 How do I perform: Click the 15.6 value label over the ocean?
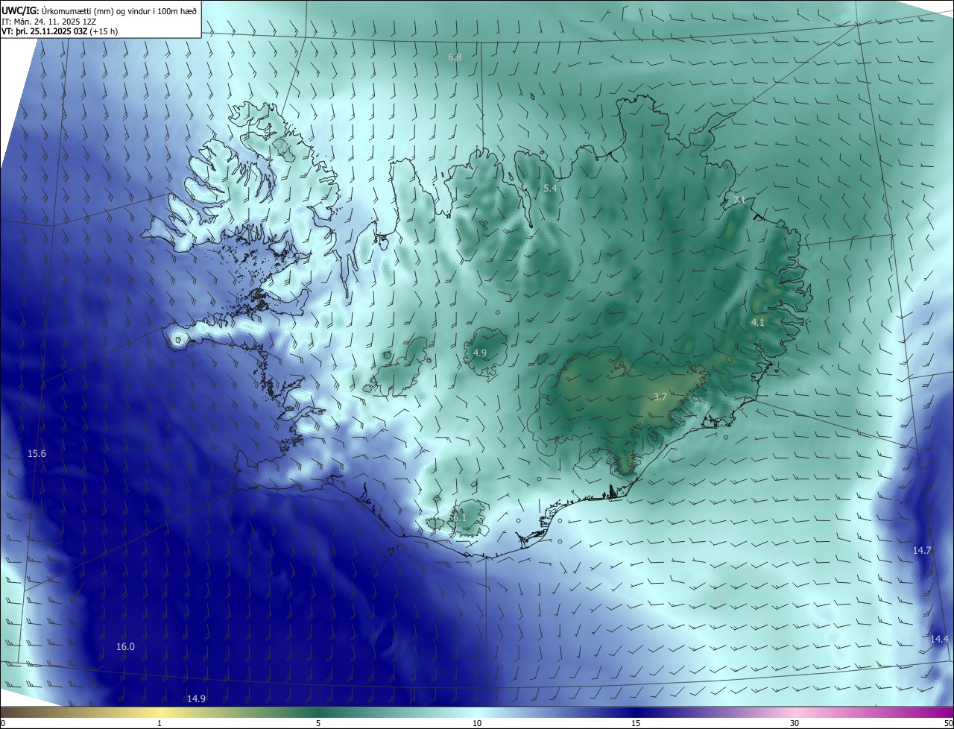37,454
